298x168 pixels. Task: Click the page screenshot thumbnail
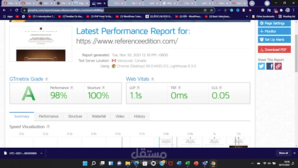(40, 44)
